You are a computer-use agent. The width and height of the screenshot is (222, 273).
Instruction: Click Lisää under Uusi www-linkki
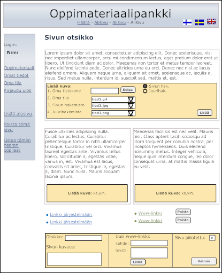click(x=137, y=262)
